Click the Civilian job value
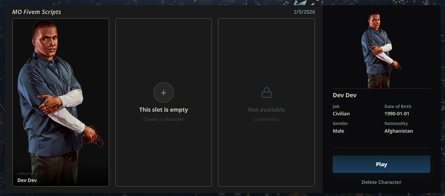 point(341,113)
